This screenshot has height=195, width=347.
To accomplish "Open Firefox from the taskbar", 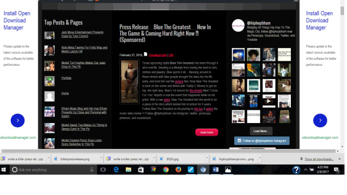I will 178,170.
